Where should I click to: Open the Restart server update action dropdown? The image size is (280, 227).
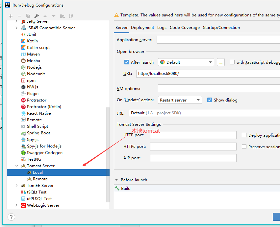(180, 100)
